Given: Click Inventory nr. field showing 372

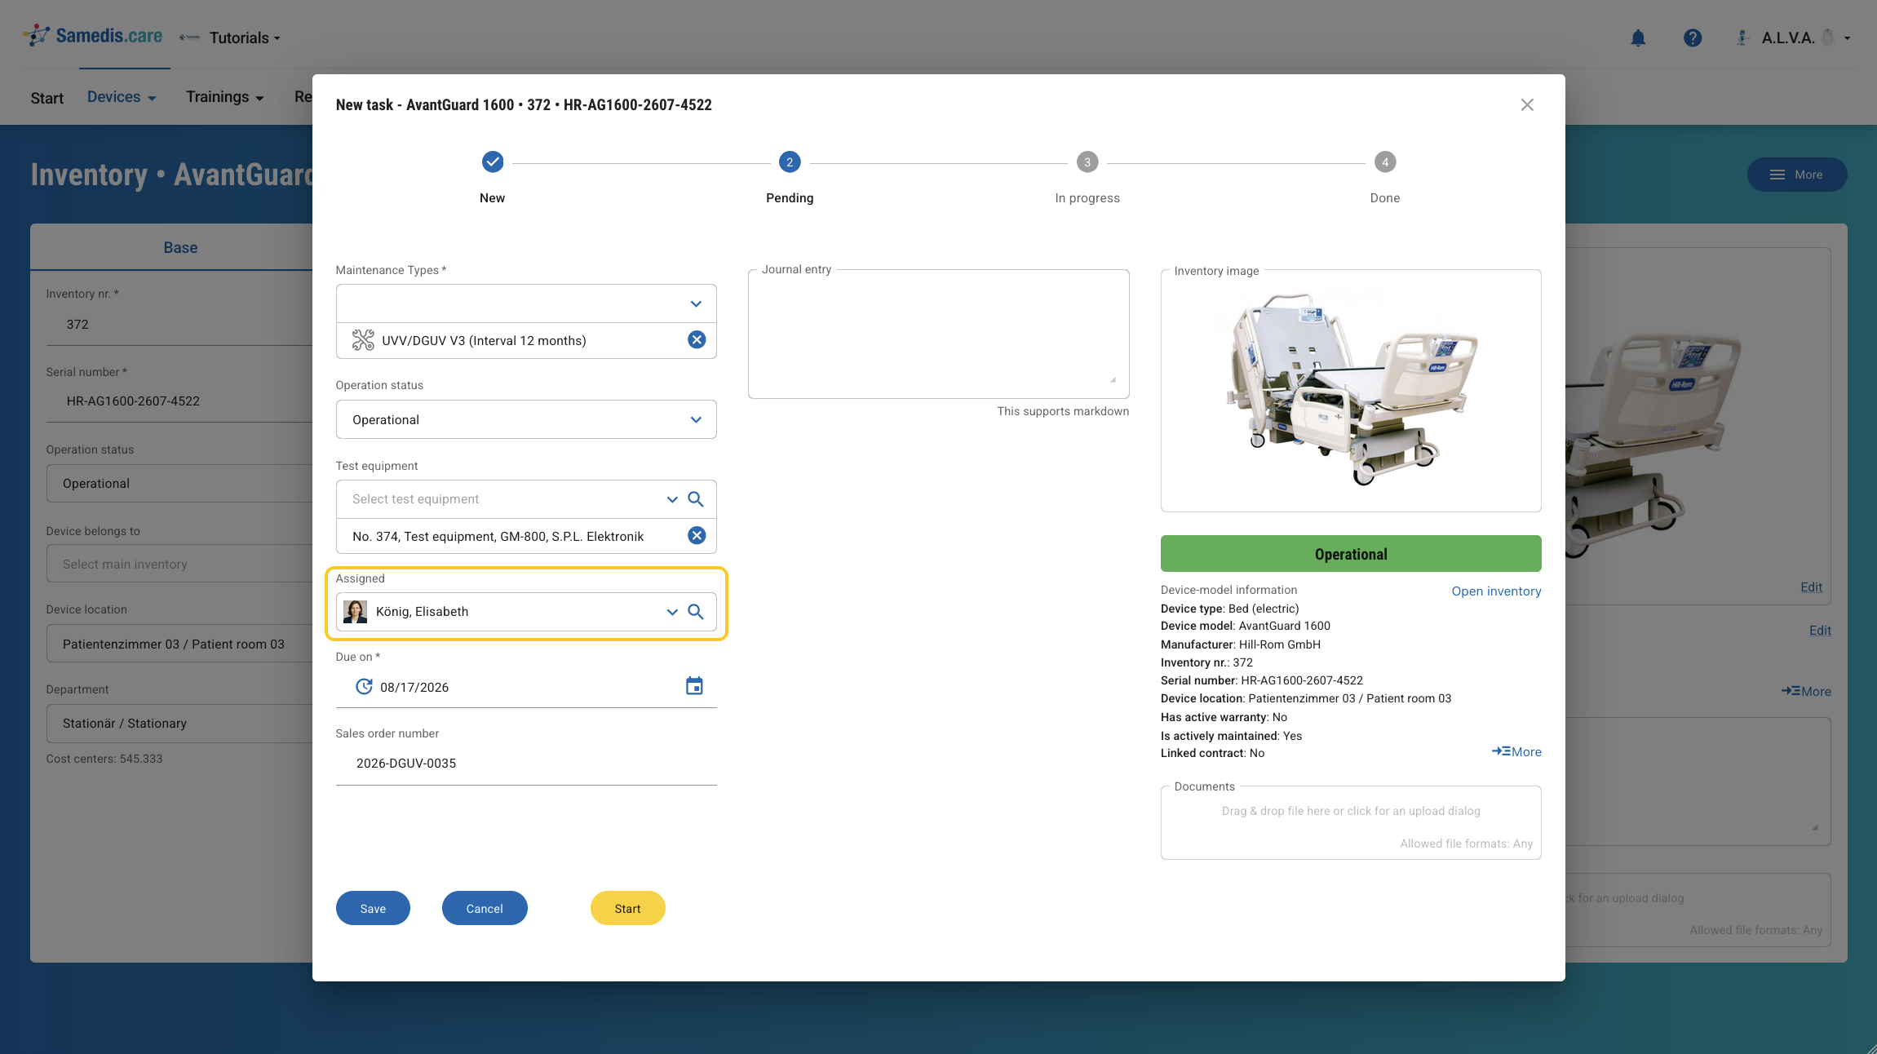Looking at the screenshot, I should pos(179,325).
